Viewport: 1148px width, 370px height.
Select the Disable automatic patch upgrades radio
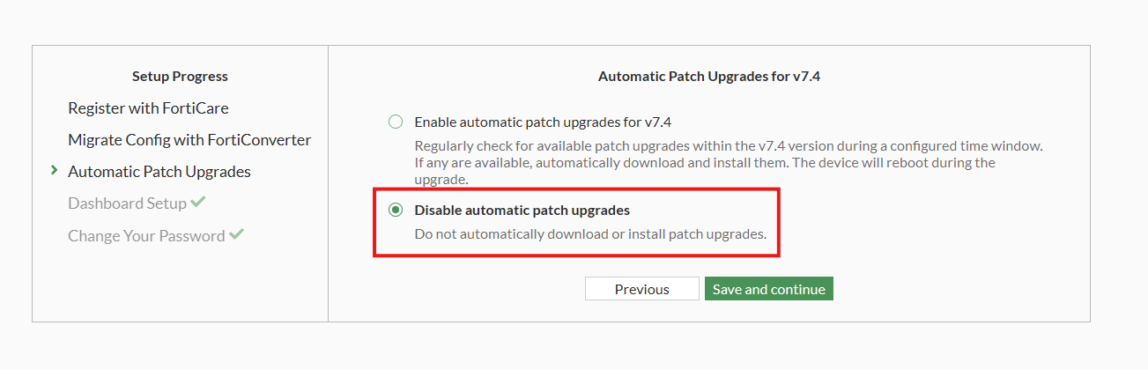point(396,210)
